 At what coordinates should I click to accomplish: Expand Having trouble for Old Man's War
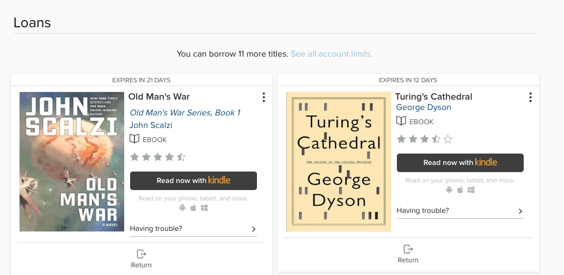pyautogui.click(x=193, y=229)
